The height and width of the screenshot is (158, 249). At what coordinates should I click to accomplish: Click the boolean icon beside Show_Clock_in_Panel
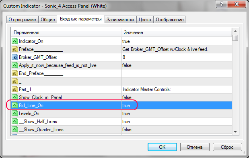(x=15, y=97)
